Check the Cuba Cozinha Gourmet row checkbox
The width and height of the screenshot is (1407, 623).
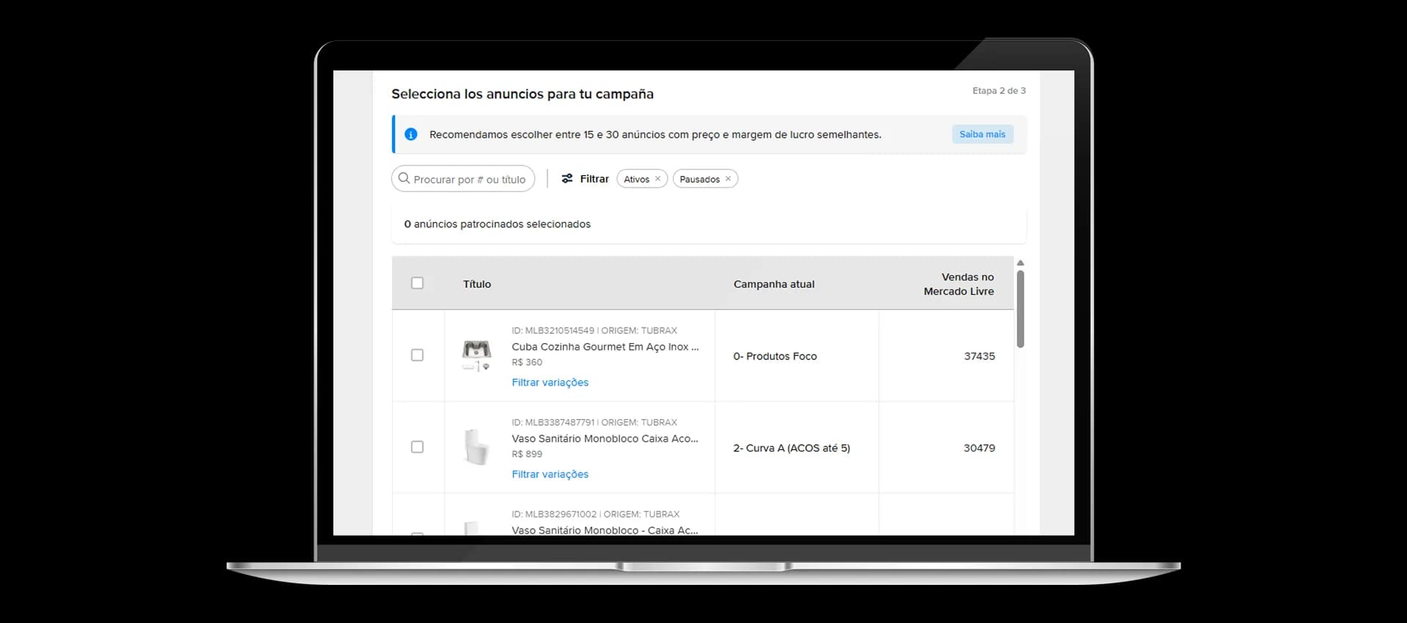click(x=417, y=355)
